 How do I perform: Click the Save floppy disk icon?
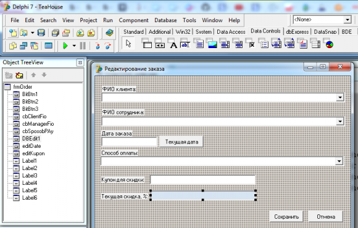(41, 33)
